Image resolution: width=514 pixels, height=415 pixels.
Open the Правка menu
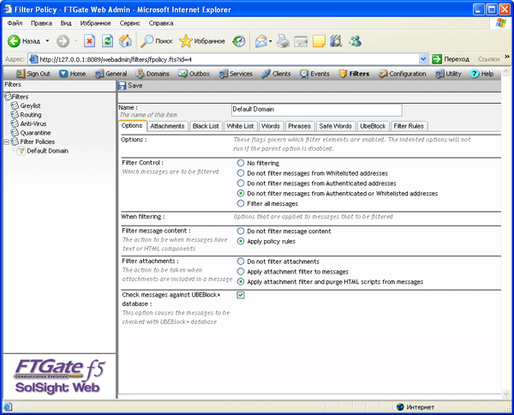[41, 23]
